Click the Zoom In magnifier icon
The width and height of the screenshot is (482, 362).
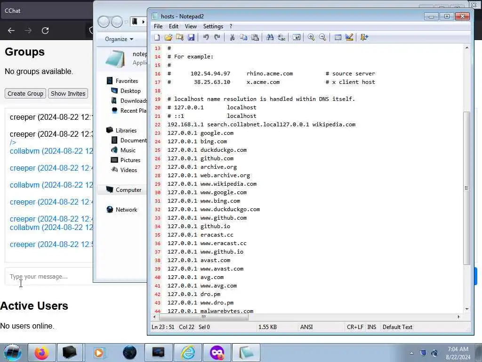(x=311, y=38)
